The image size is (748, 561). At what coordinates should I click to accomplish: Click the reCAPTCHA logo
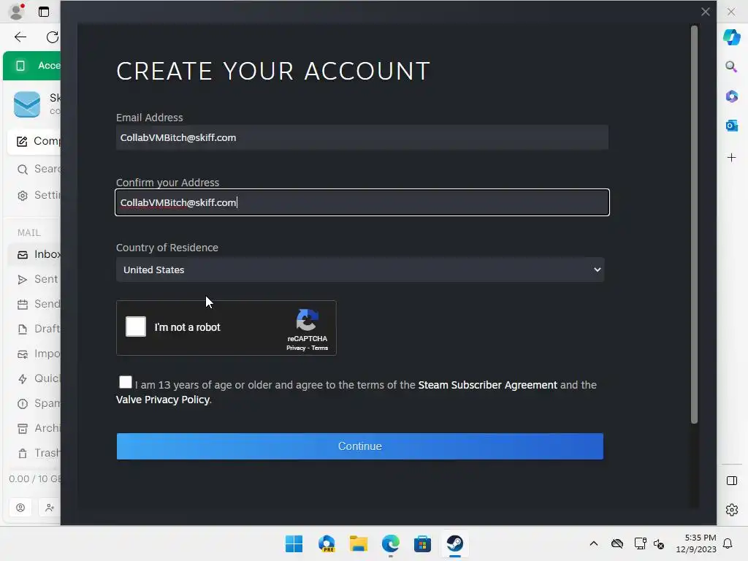point(308,320)
